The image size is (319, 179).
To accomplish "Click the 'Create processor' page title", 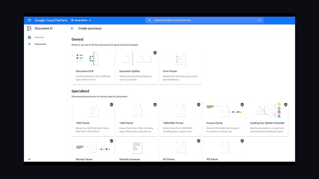I will (x=90, y=28).
